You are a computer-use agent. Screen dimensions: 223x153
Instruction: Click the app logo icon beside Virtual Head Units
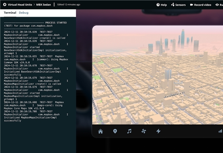pos(5,4)
